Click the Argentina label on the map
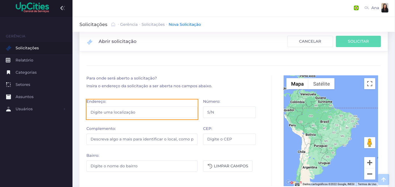The image size is (395, 187). pos(310,167)
